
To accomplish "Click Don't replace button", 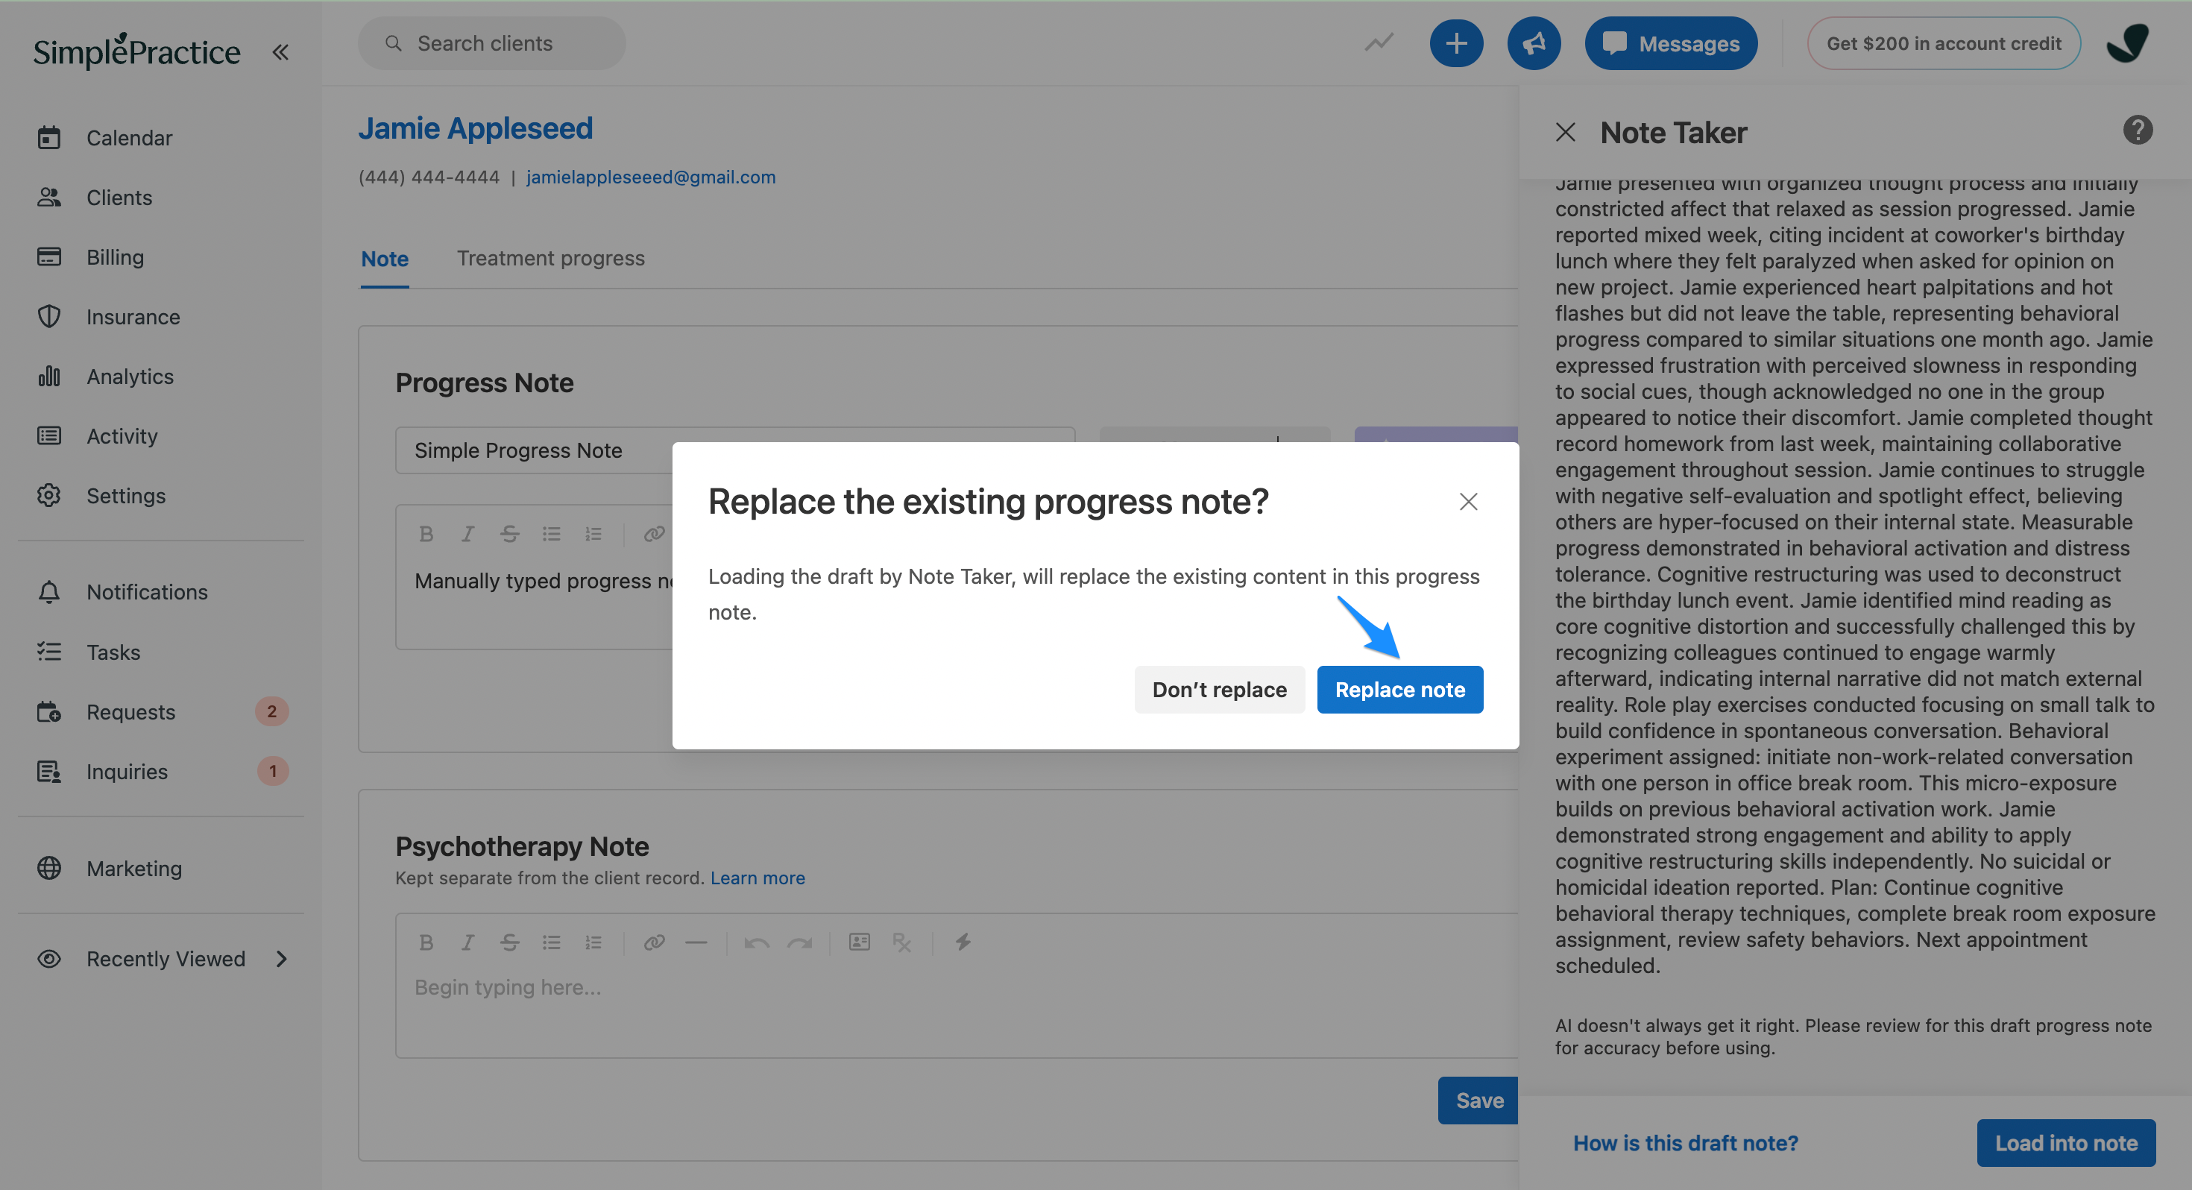I will [x=1218, y=689].
